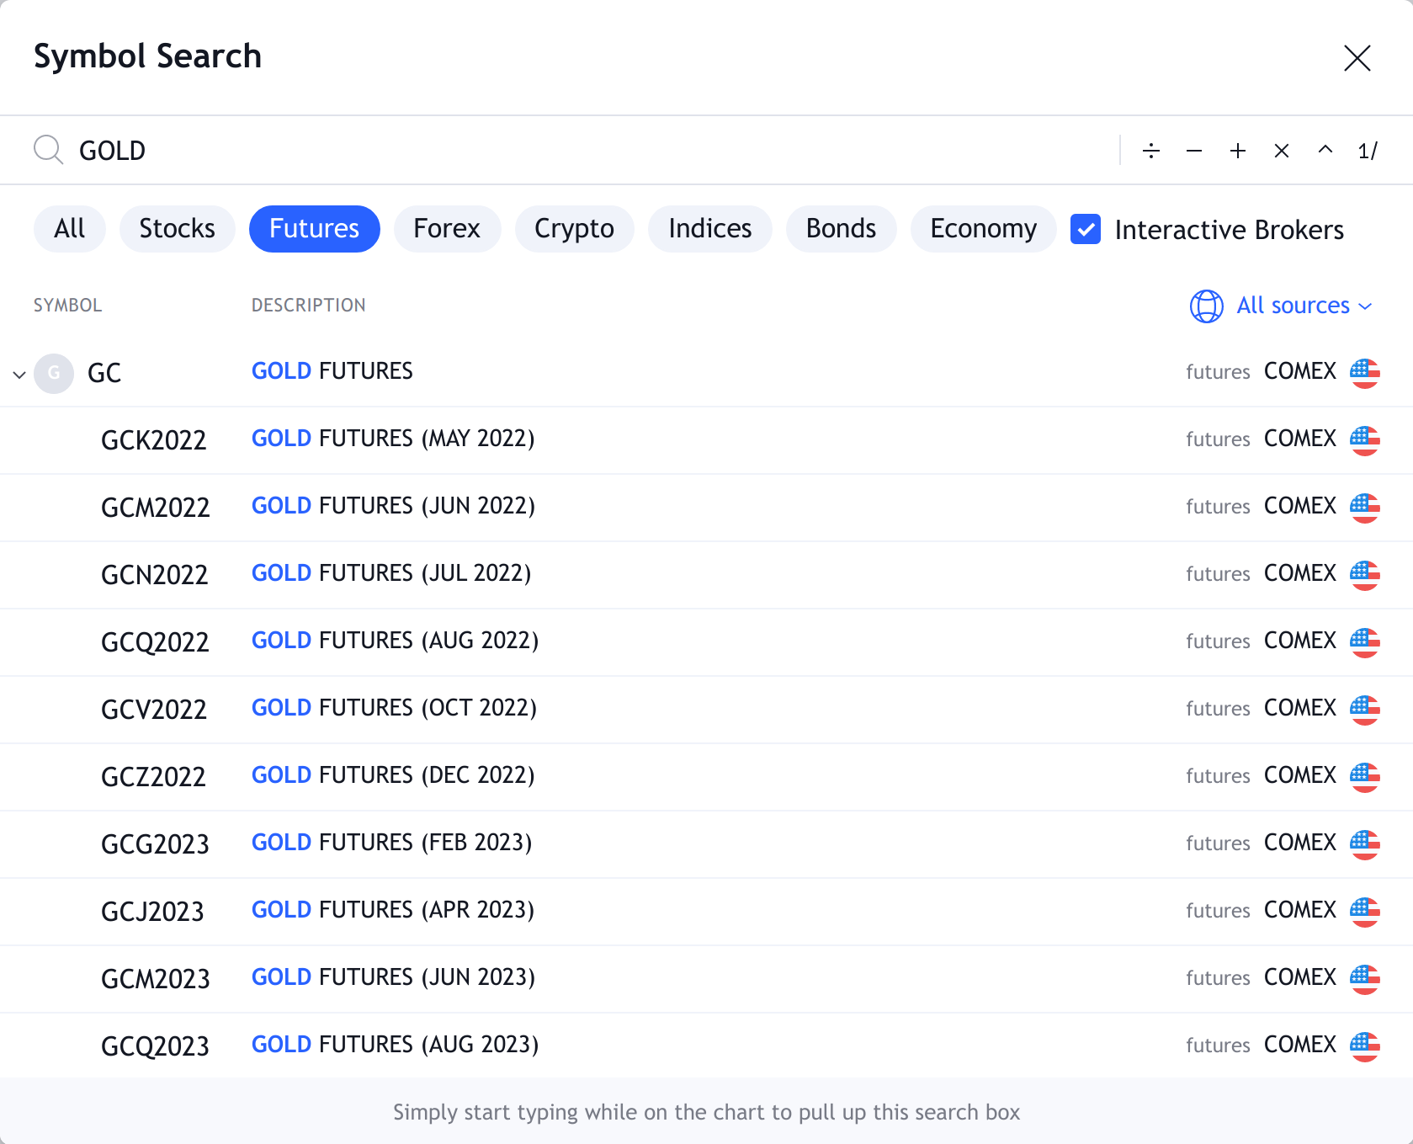Click GOLD FUTURES (OCT 2022) description
Viewport: 1413px width, 1144px height.
pyautogui.click(x=394, y=708)
